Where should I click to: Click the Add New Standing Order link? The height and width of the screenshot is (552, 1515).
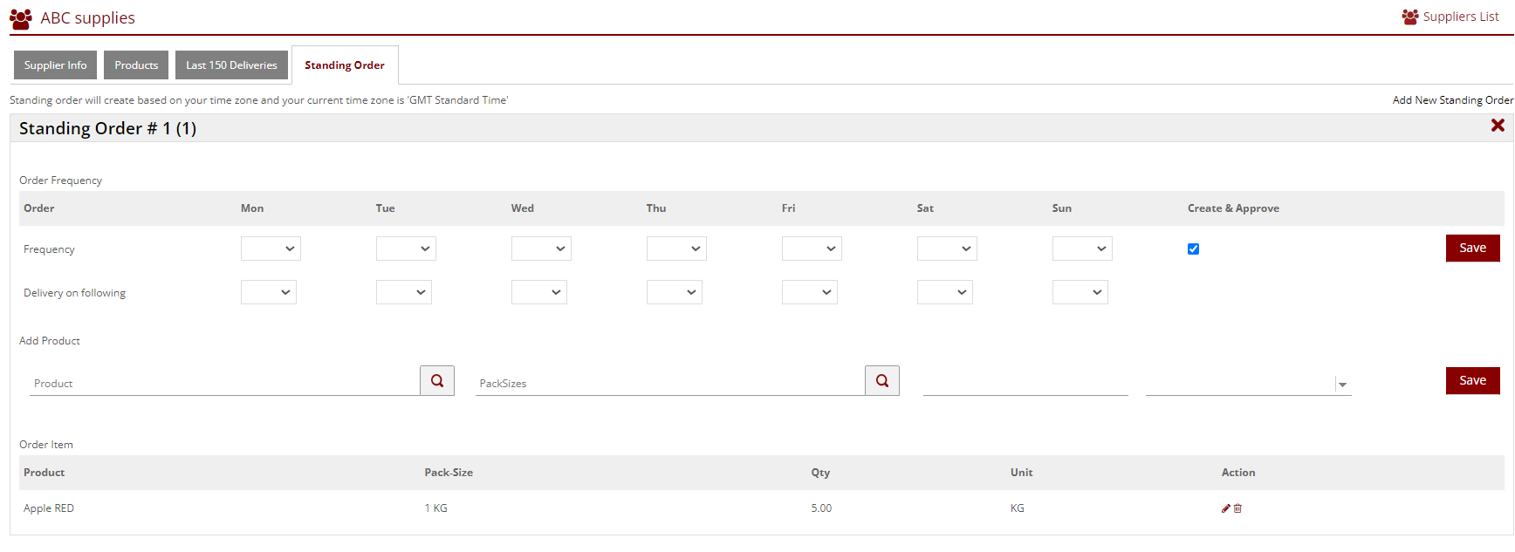pos(1452,100)
